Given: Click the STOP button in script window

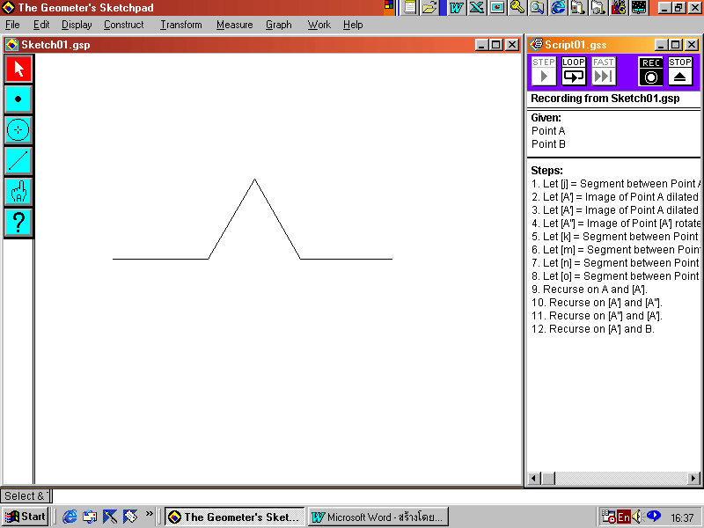Looking at the screenshot, I should click(679, 71).
